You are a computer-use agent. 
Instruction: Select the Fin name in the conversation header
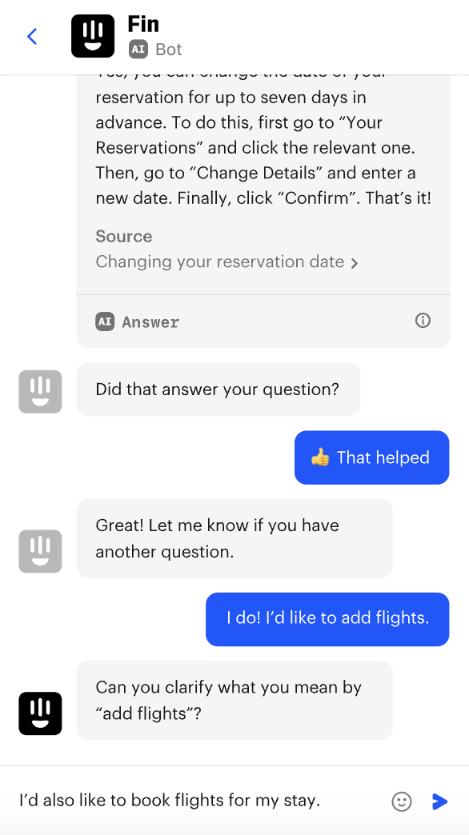point(143,24)
